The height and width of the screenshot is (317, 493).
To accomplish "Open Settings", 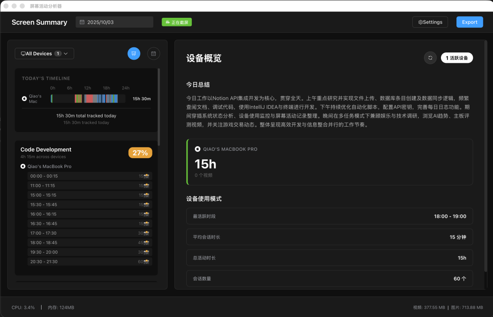I will pyautogui.click(x=430, y=22).
